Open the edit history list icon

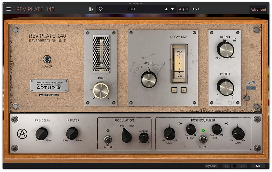234,166
